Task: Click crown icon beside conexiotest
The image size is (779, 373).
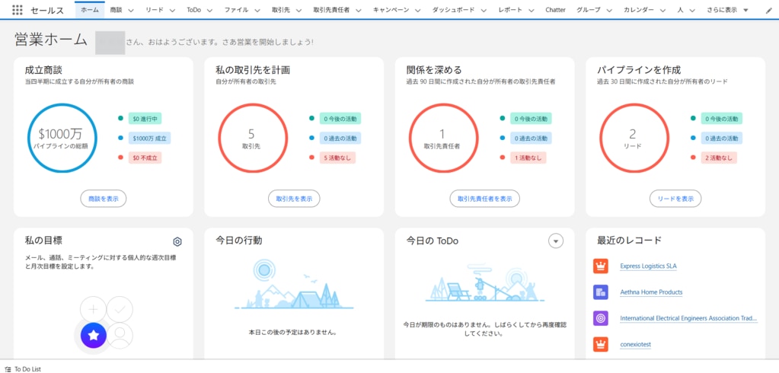Action: pos(601,344)
